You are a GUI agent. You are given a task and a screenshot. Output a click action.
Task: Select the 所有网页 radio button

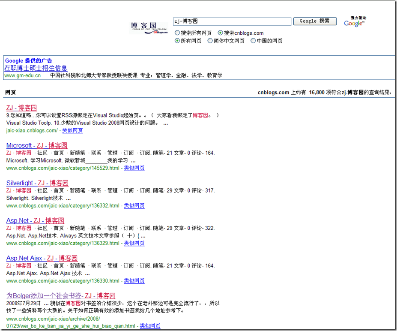[177, 41]
